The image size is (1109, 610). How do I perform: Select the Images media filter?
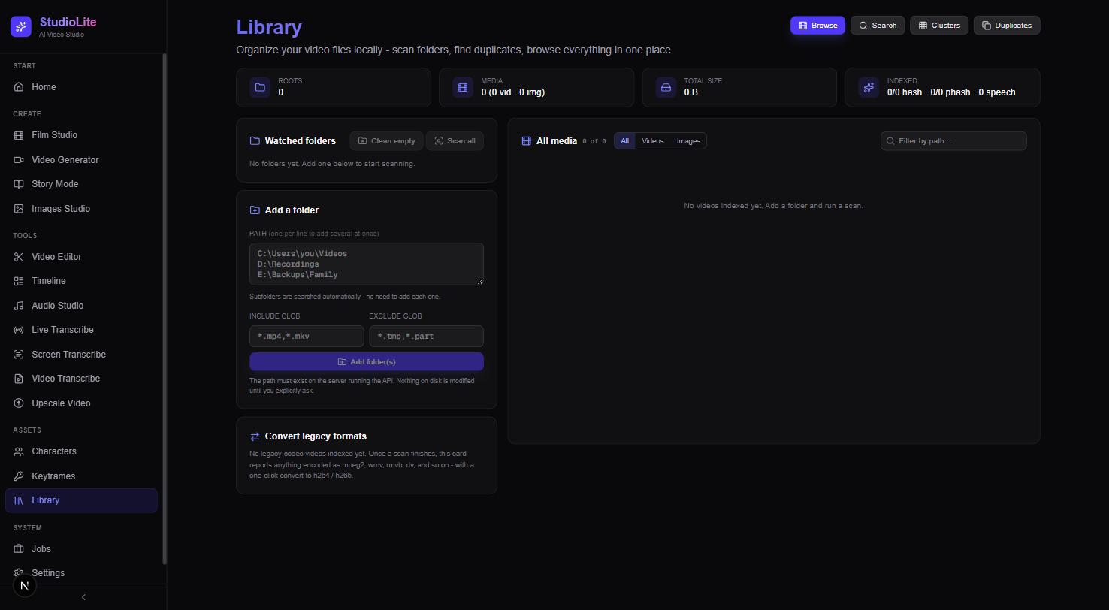coord(688,141)
